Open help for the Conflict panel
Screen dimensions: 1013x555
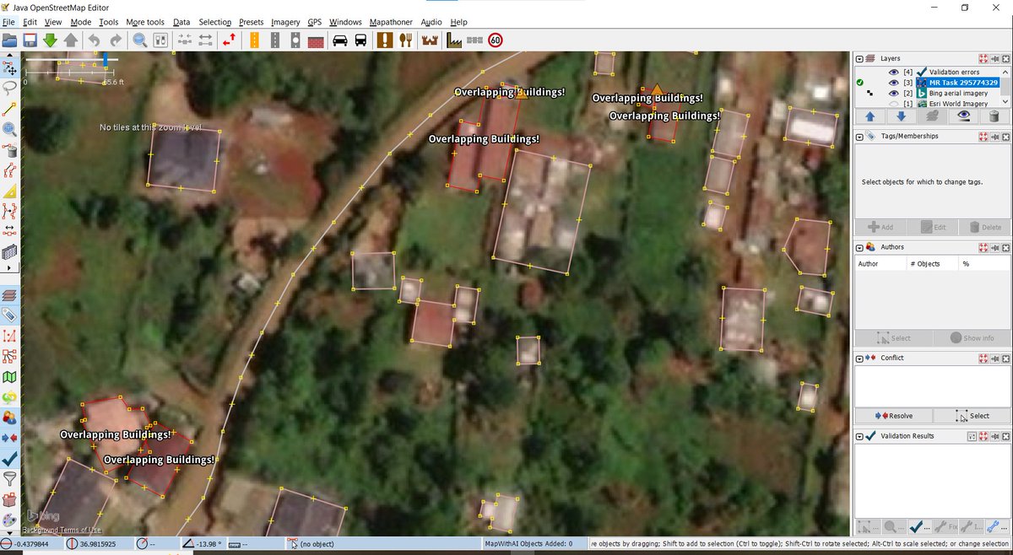click(x=983, y=358)
